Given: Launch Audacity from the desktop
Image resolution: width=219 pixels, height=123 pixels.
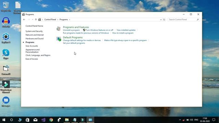Looking at the screenshot, I should click(x=6, y=22).
